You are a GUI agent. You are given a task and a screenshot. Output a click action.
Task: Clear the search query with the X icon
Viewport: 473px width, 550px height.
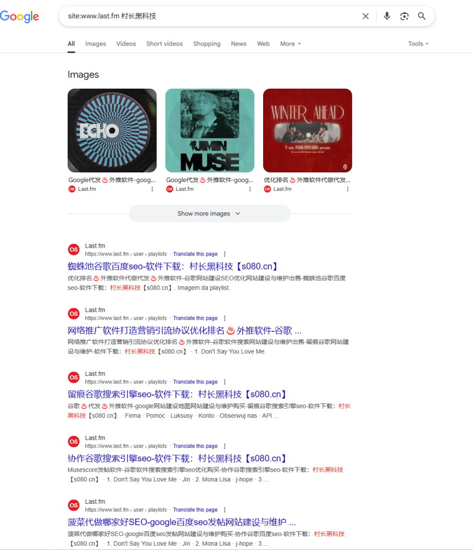(x=366, y=16)
